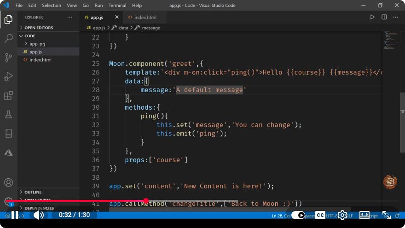Open the Terminal menu
The width and height of the screenshot is (405, 228).
tap(117, 5)
